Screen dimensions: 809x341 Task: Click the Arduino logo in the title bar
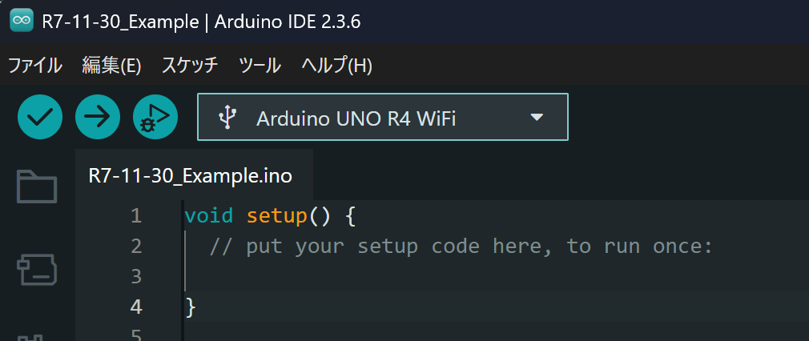point(22,22)
